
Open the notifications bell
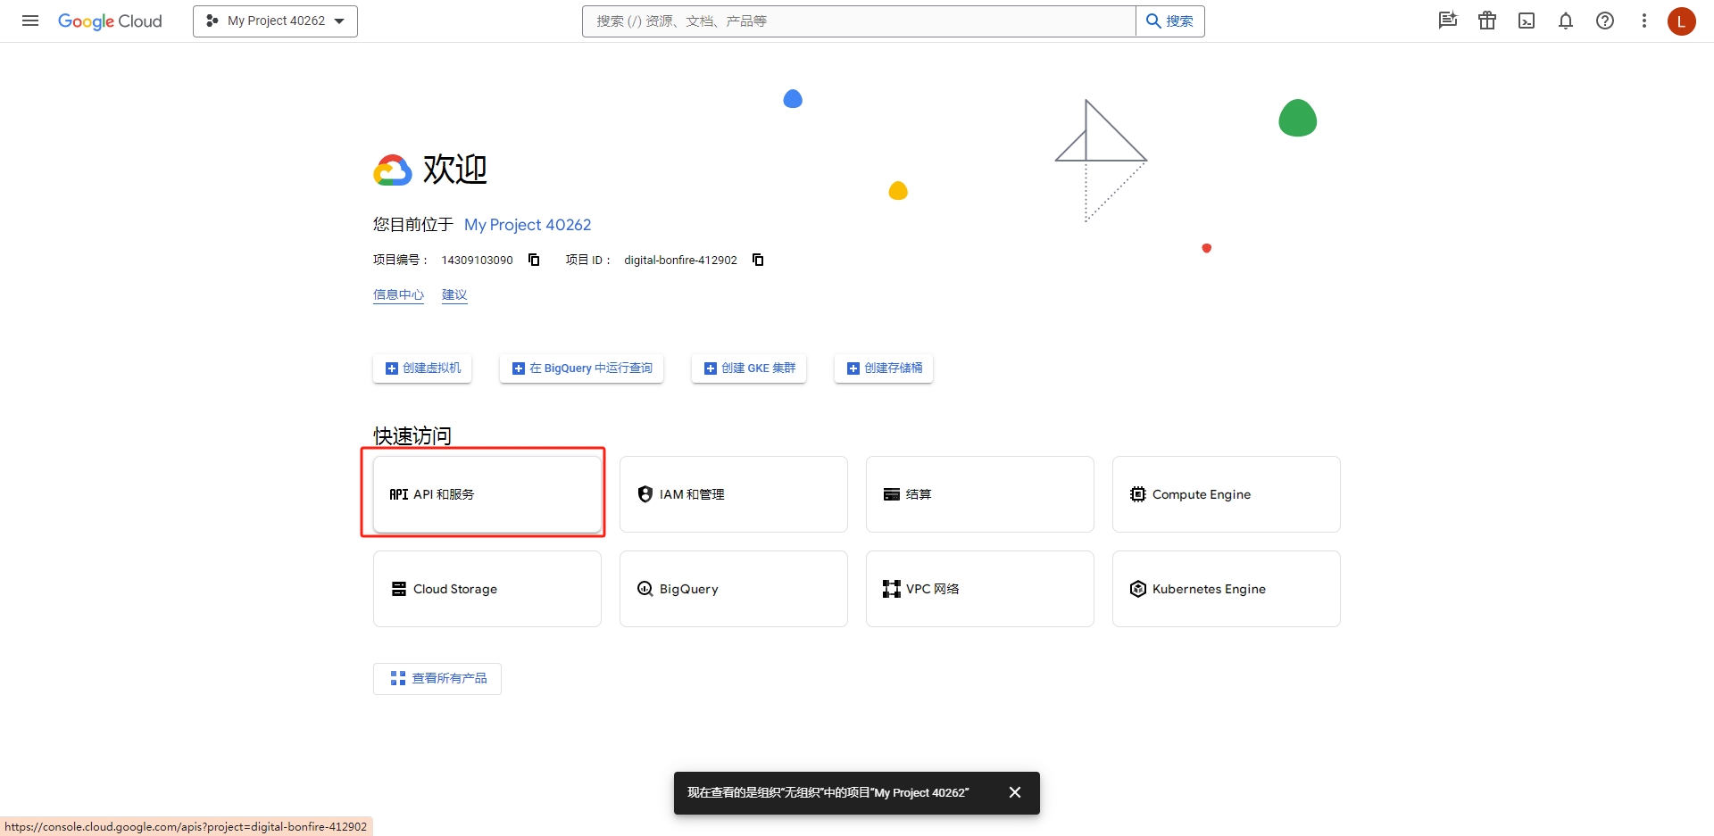[1566, 21]
